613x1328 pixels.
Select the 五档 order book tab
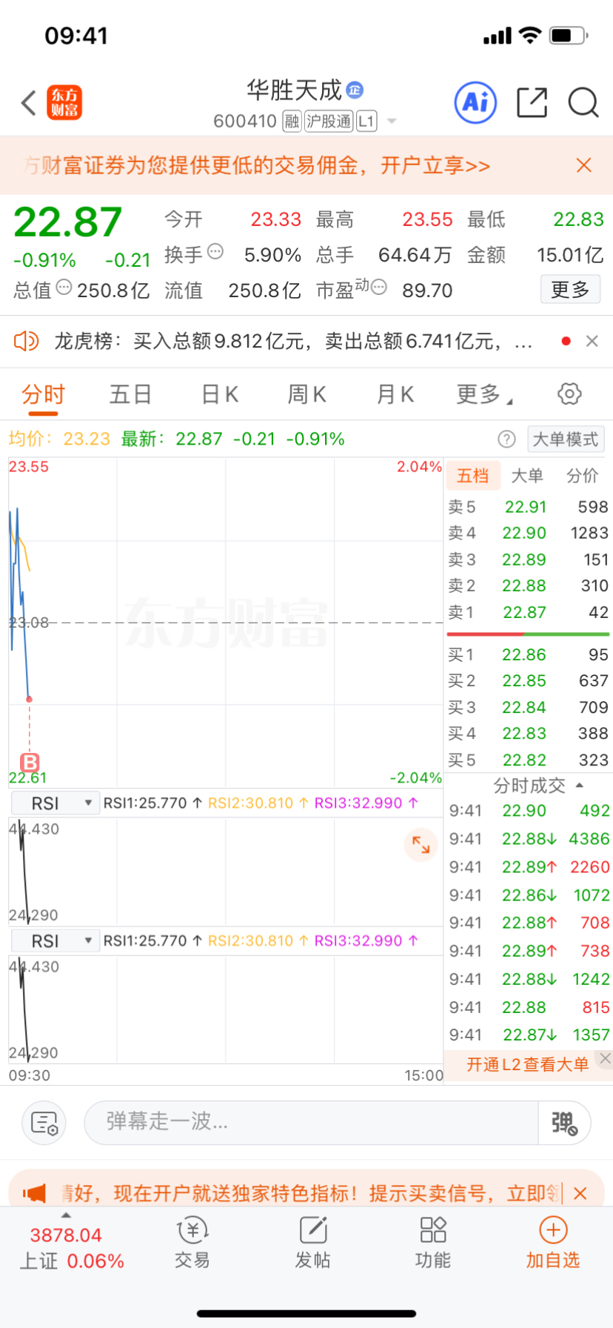(473, 475)
